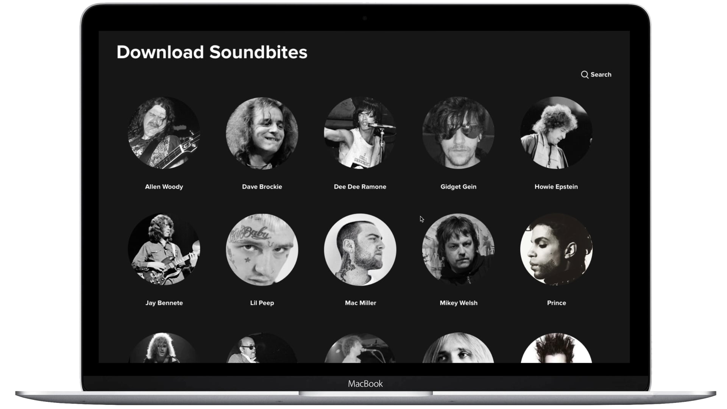Image resolution: width=727 pixels, height=409 pixels.
Task: Open Prince's profile photo
Action: coord(556,250)
